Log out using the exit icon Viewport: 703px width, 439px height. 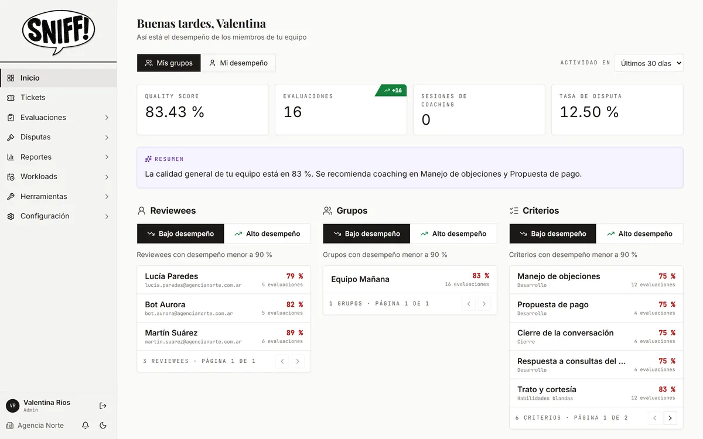tap(103, 406)
